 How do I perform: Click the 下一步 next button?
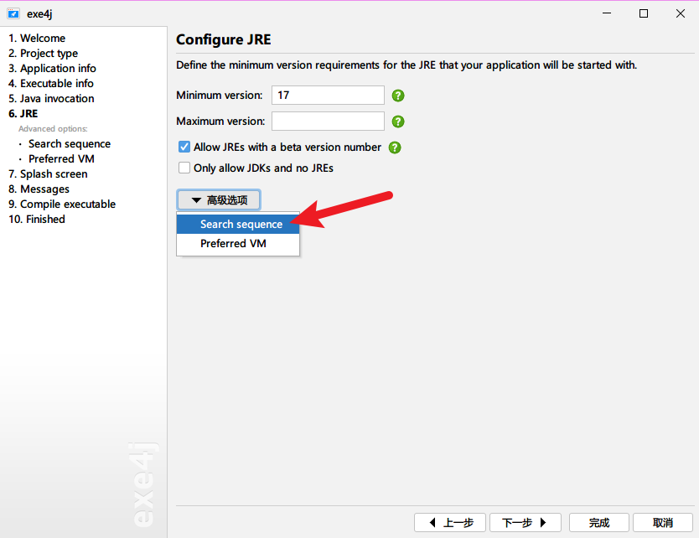tap(525, 523)
